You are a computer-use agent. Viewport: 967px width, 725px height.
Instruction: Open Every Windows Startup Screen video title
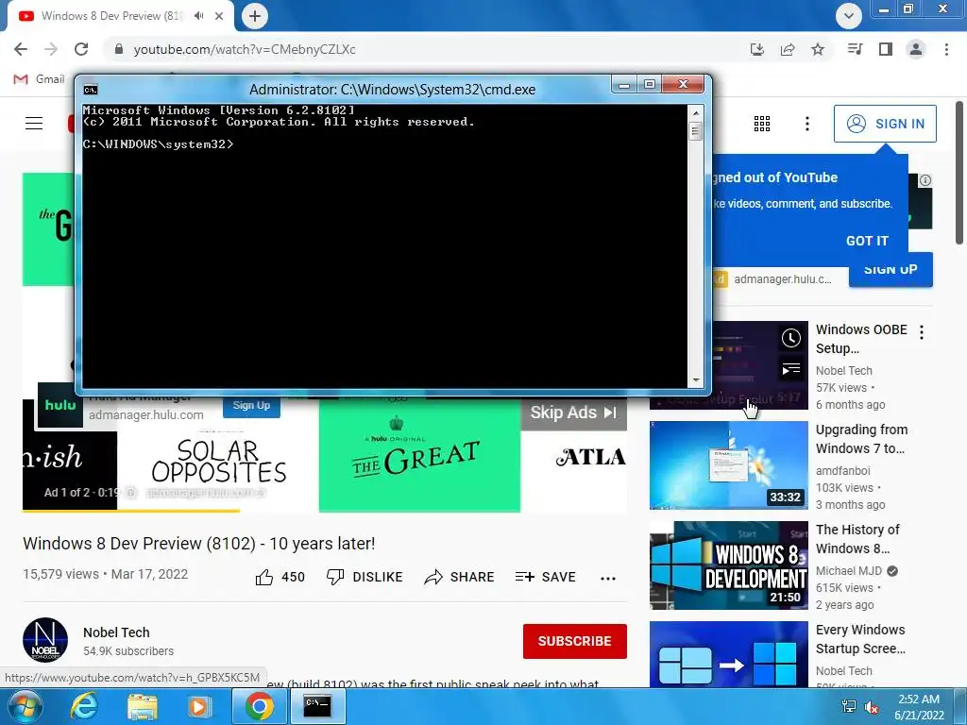pyautogui.click(x=861, y=639)
